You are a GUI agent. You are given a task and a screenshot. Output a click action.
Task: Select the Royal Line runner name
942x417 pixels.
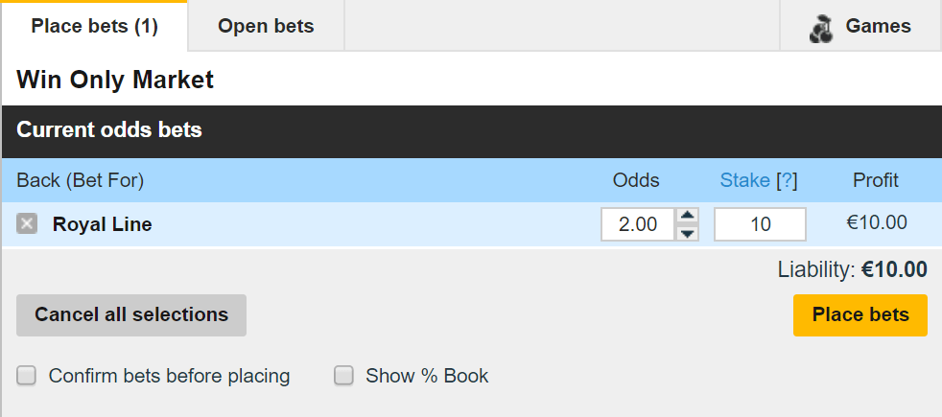point(102,224)
